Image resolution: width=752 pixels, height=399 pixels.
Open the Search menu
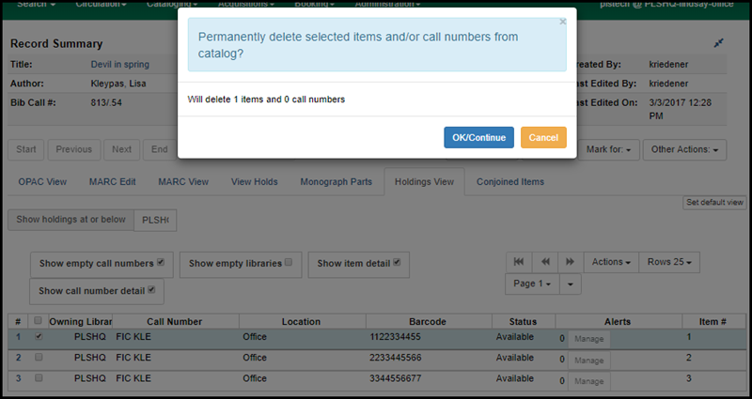[x=36, y=4]
